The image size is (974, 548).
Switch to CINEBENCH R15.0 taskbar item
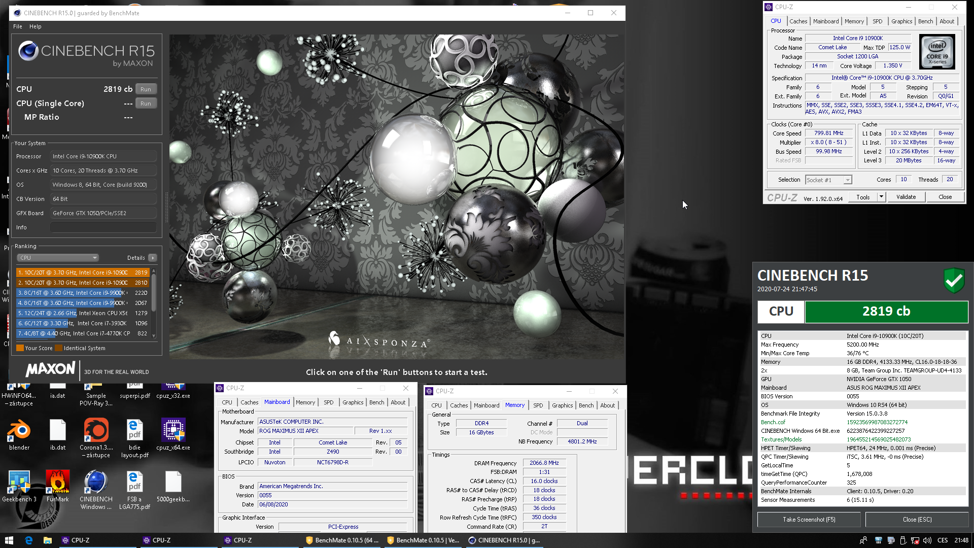tap(505, 540)
